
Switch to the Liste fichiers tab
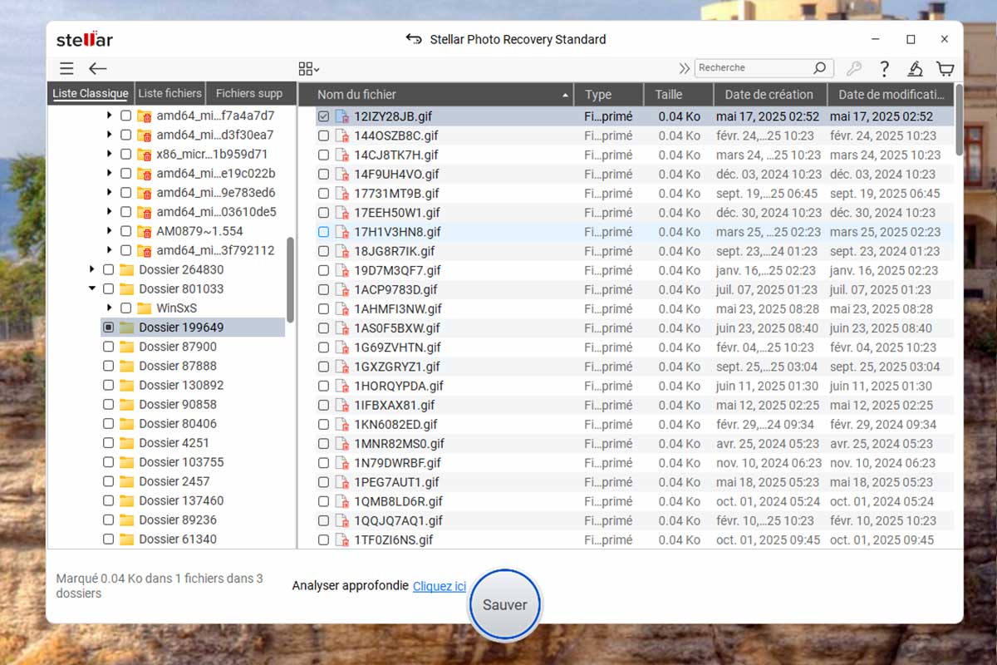click(169, 94)
